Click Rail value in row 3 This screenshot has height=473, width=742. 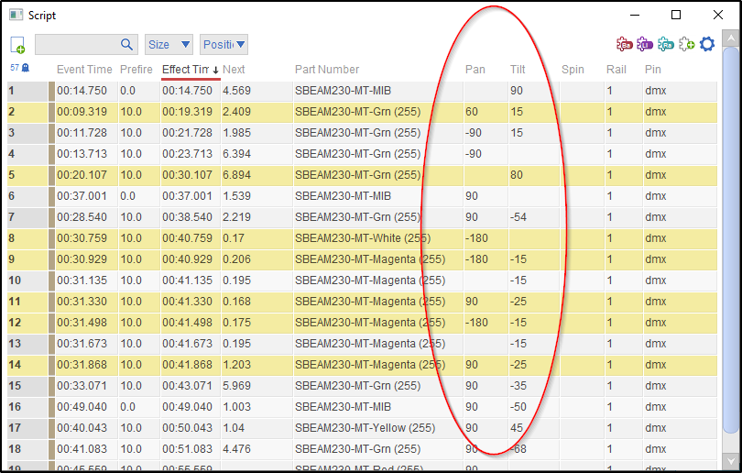click(x=609, y=133)
